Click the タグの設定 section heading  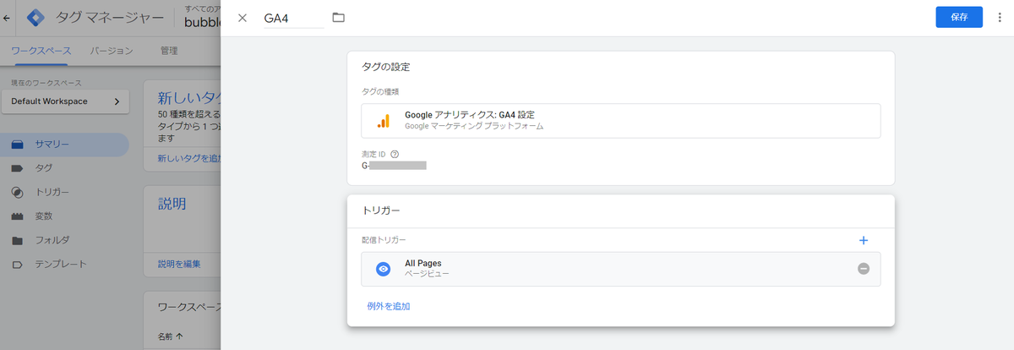pyautogui.click(x=386, y=67)
